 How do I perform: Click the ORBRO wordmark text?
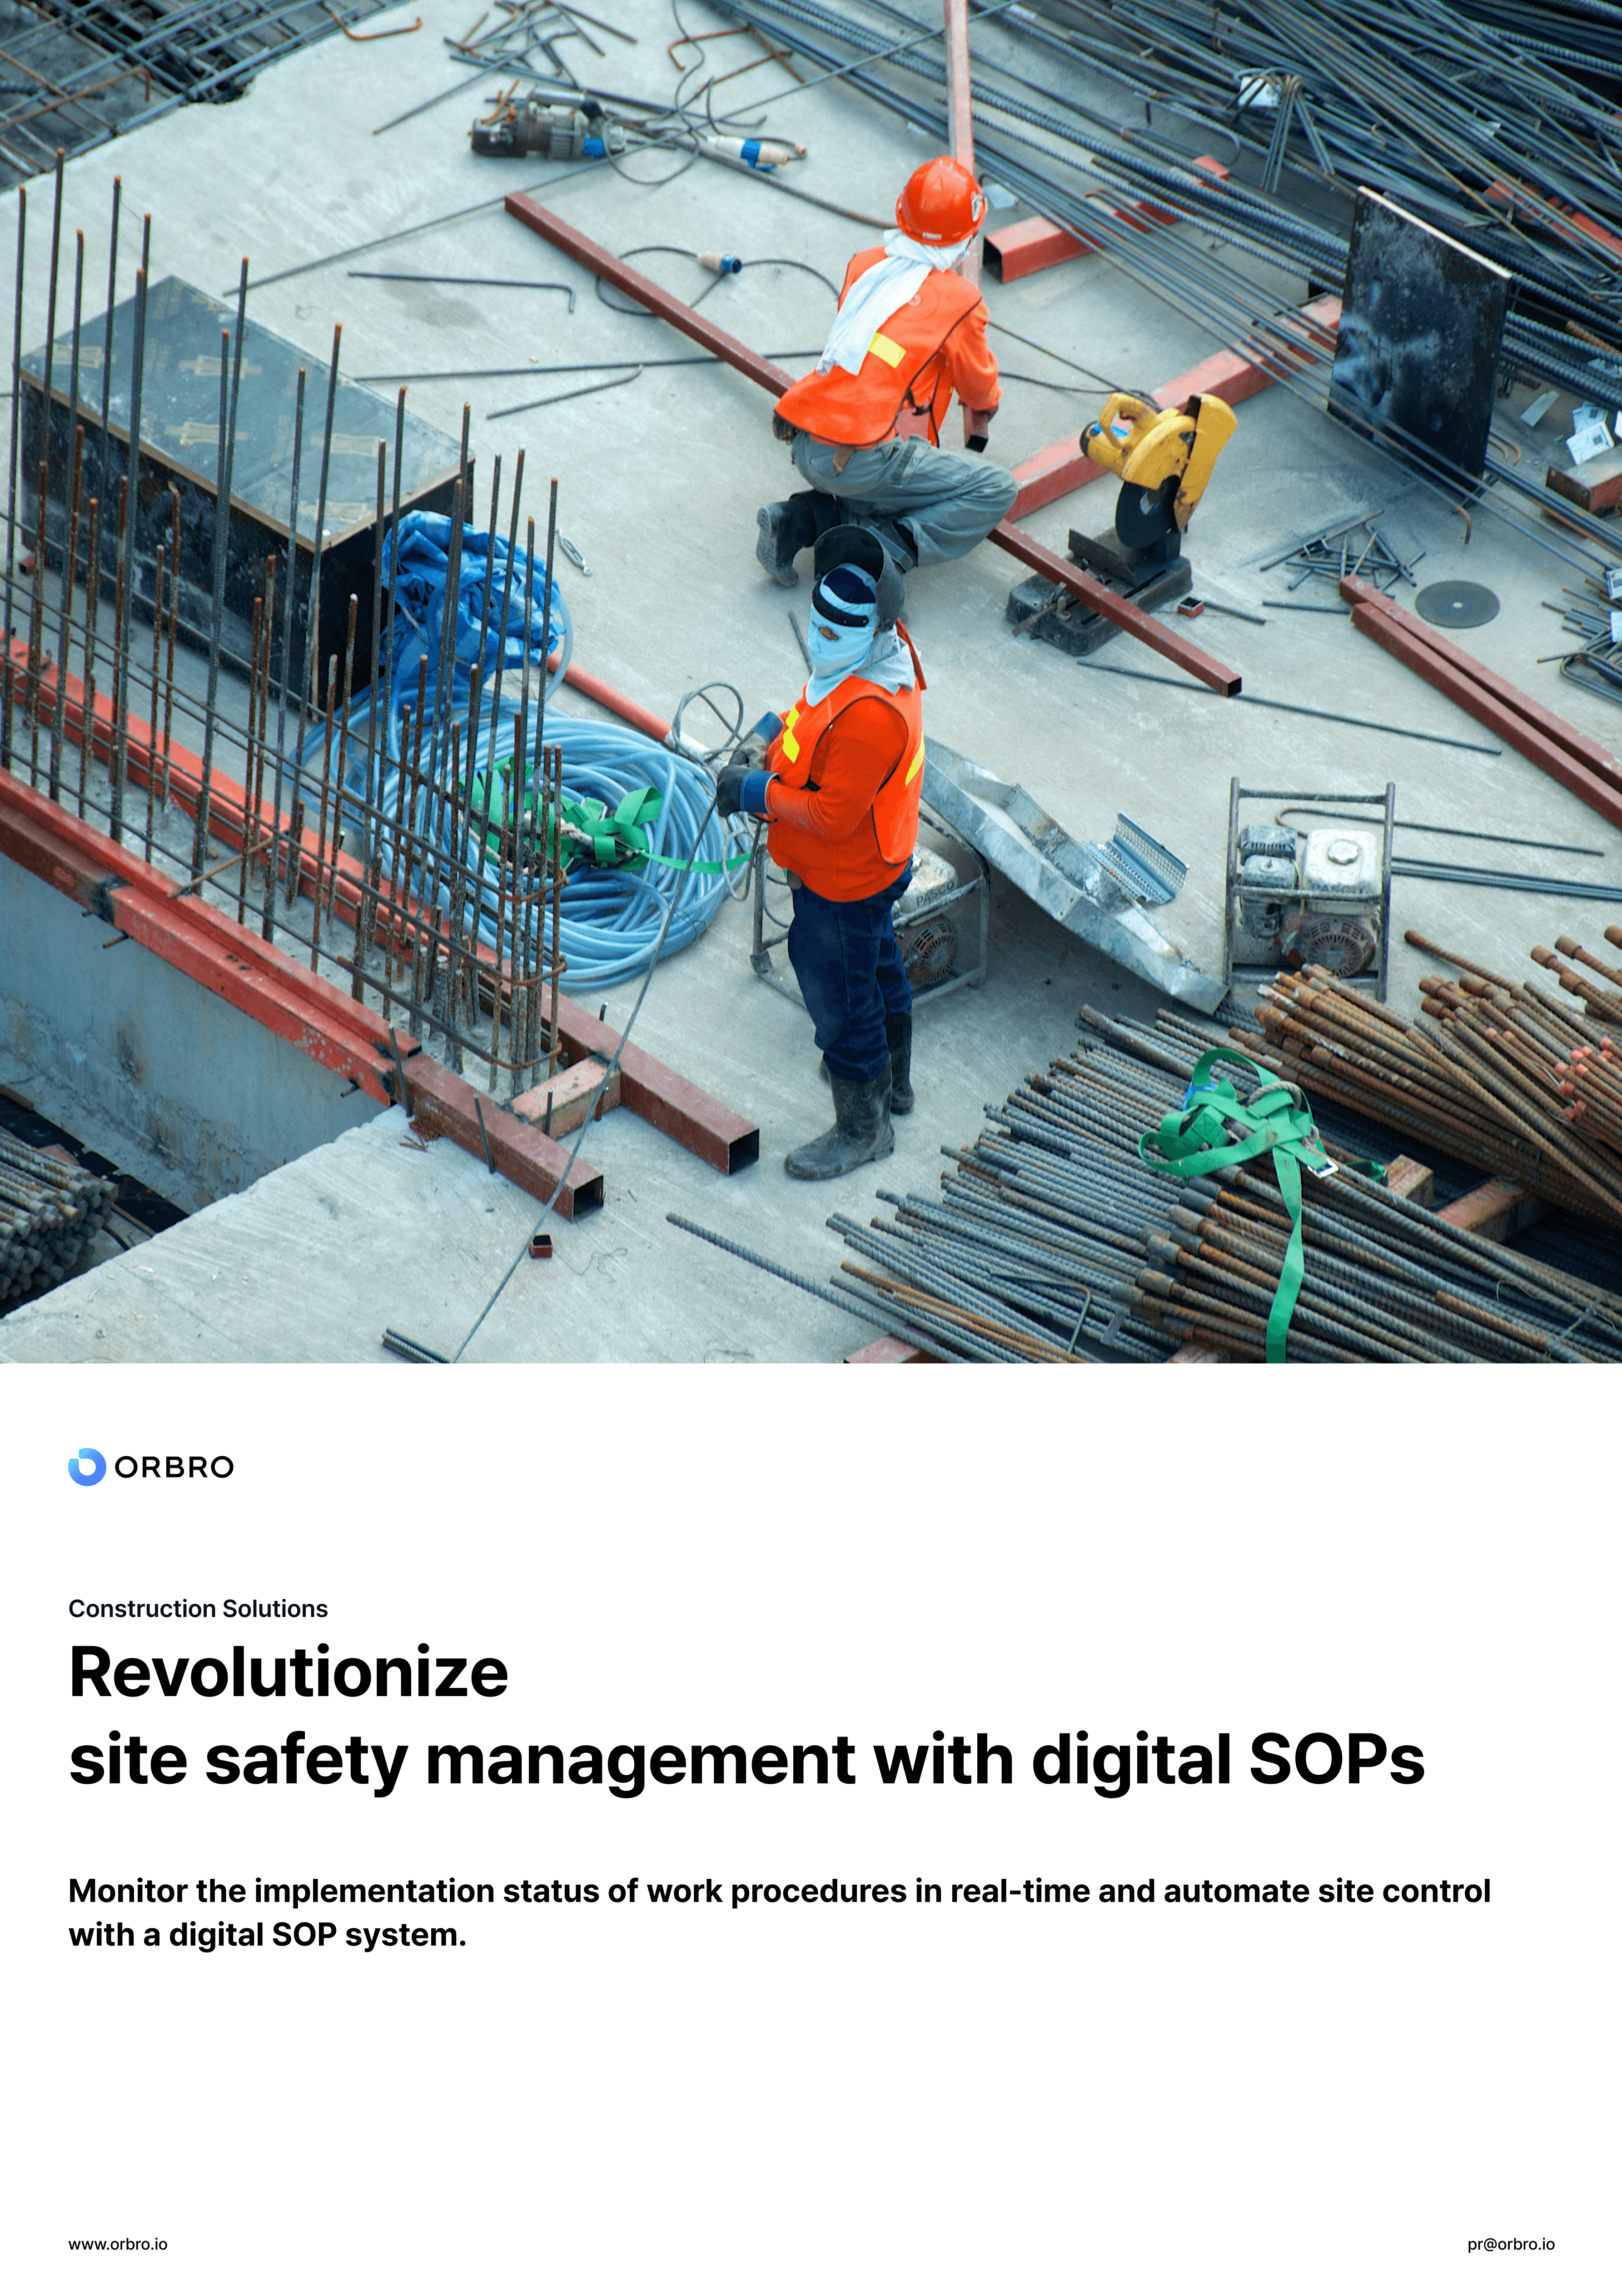[174, 1467]
